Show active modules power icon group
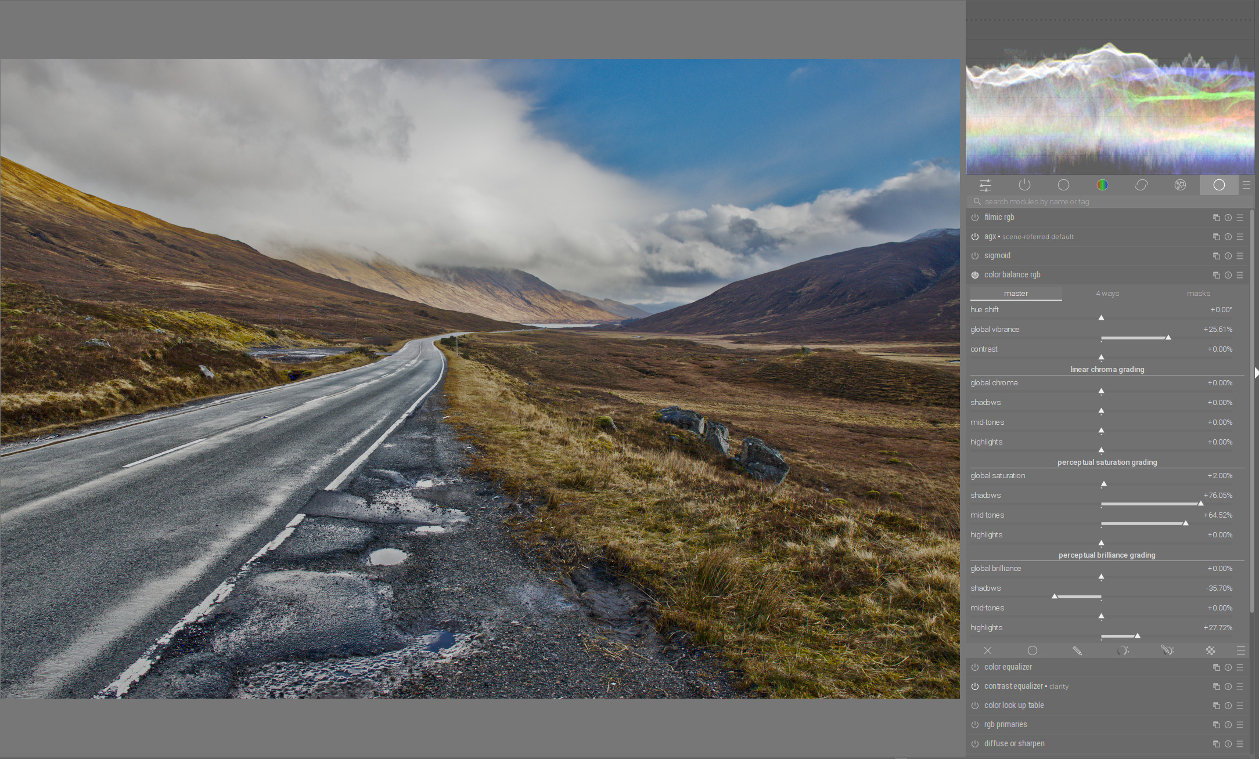 [1024, 185]
